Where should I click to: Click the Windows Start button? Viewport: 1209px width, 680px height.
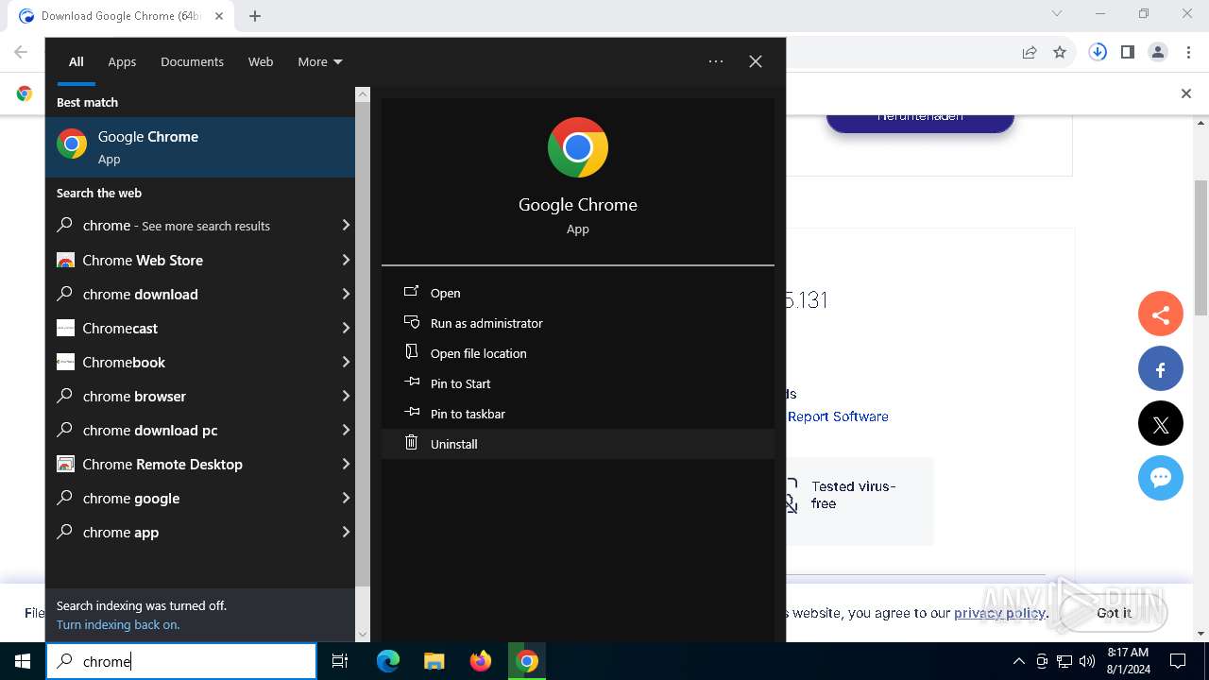pos(23,661)
